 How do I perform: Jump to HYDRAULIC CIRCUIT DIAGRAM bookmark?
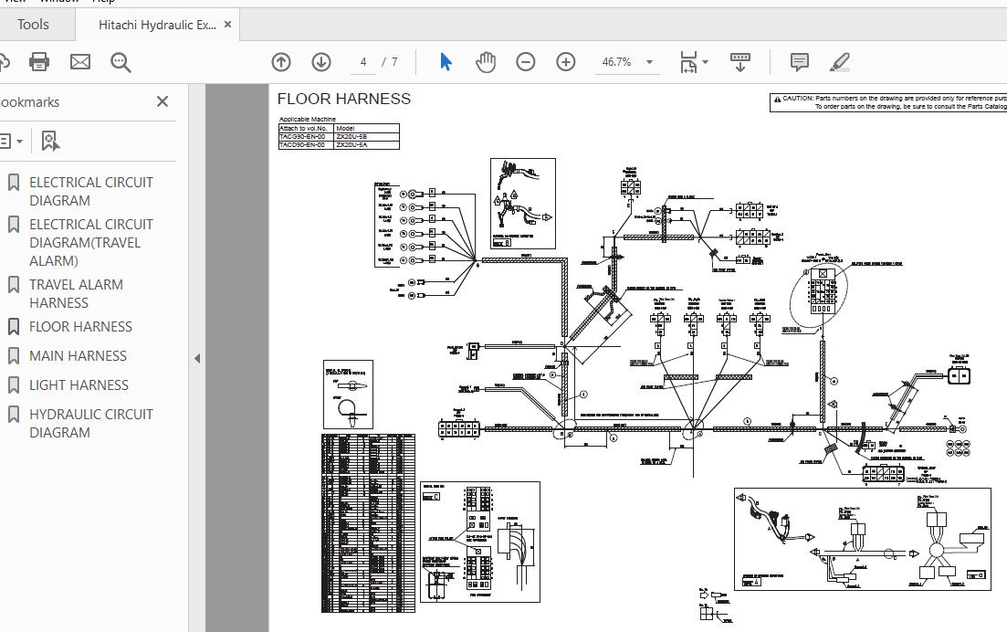pyautogui.click(x=90, y=423)
